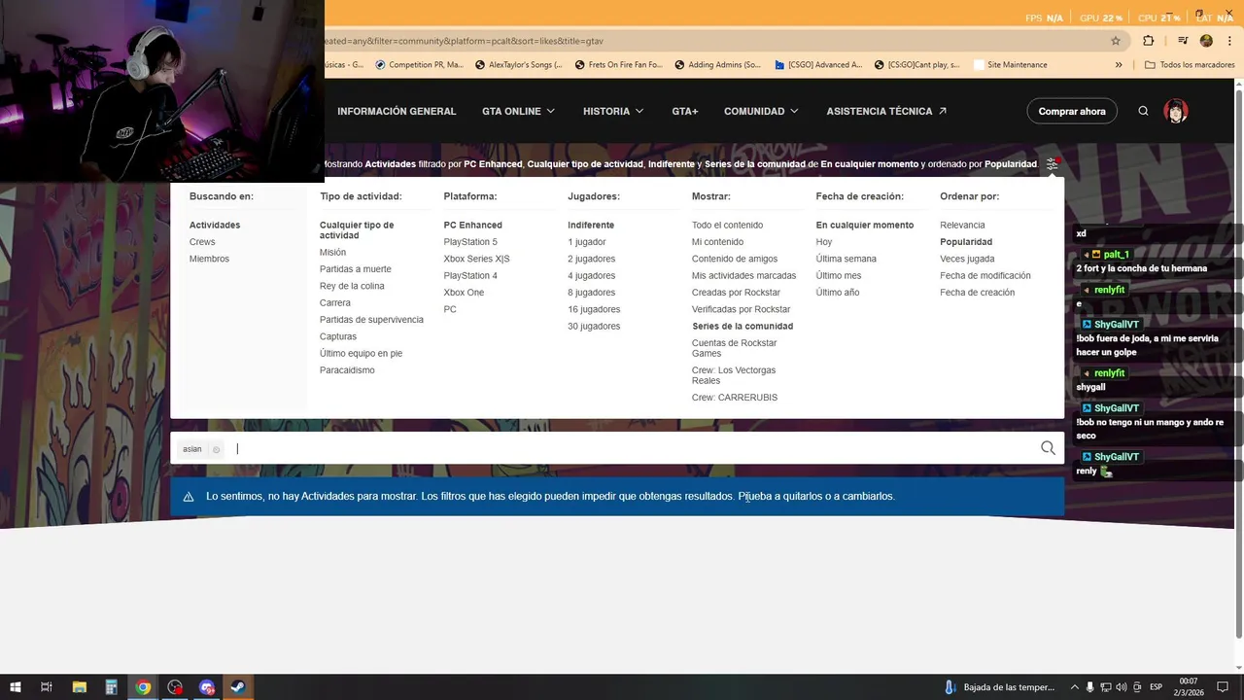
Task: Toggle the filter panel sliders icon
Action: [x=1052, y=164]
